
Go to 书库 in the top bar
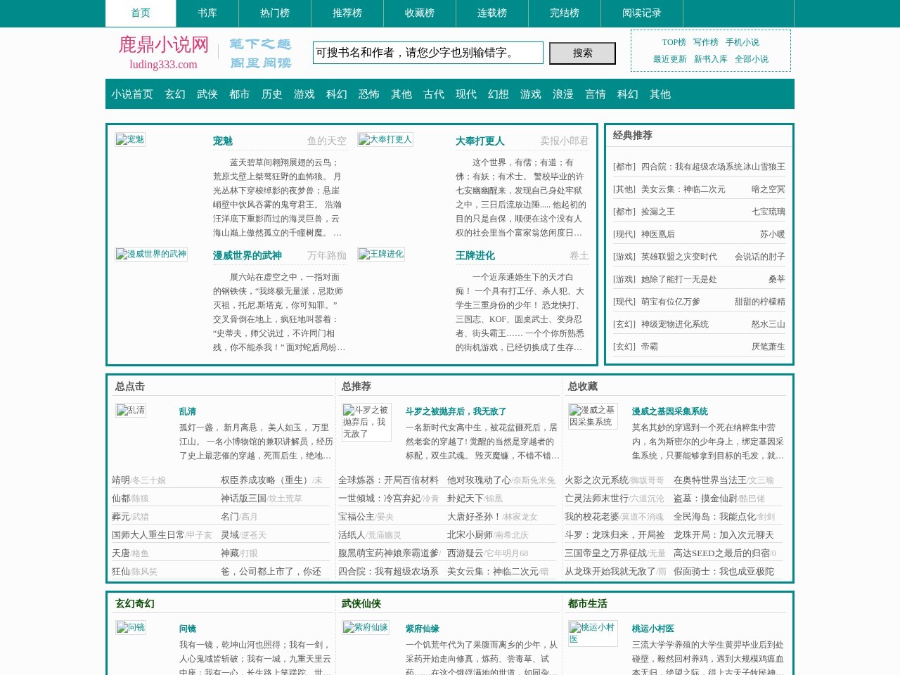(x=207, y=13)
